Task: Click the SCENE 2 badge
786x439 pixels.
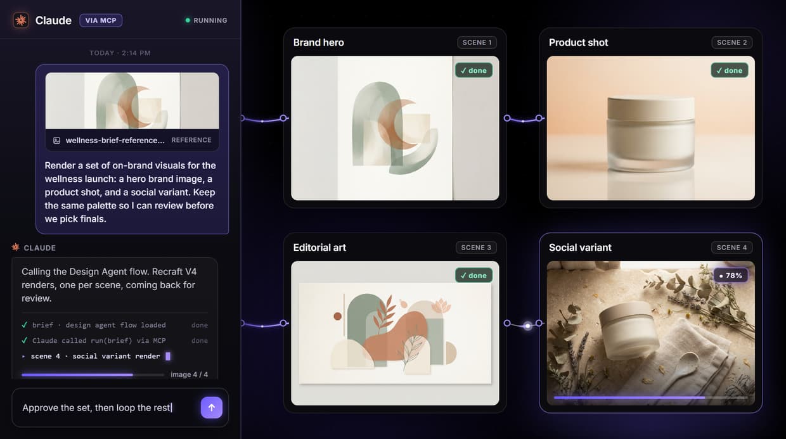Action: pyautogui.click(x=732, y=42)
